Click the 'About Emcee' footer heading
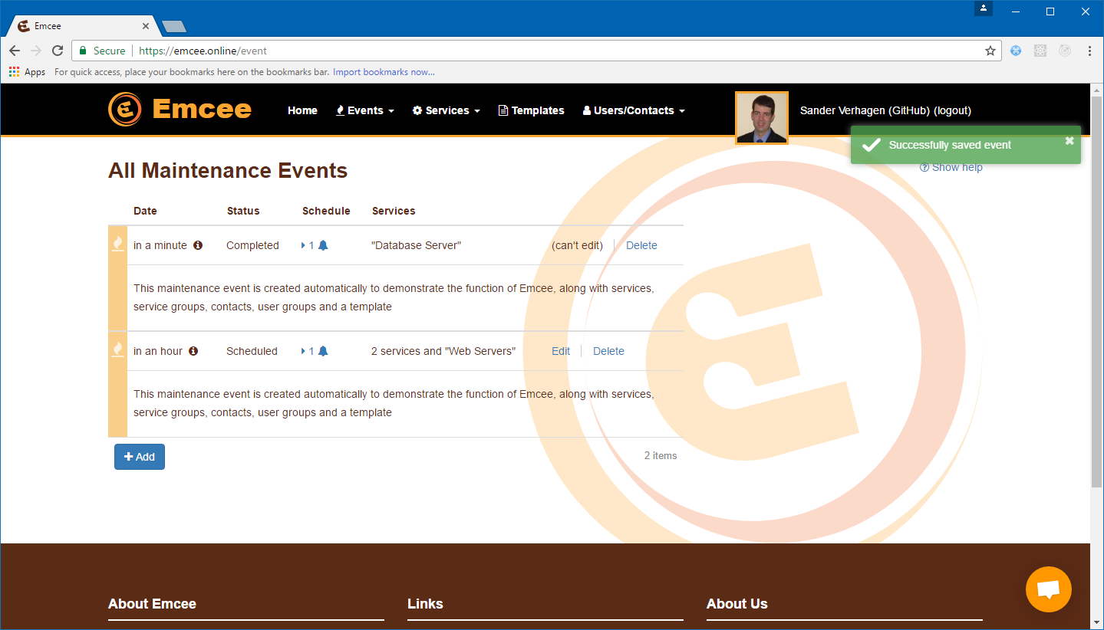Viewport: 1104px width, 630px height. [x=152, y=604]
